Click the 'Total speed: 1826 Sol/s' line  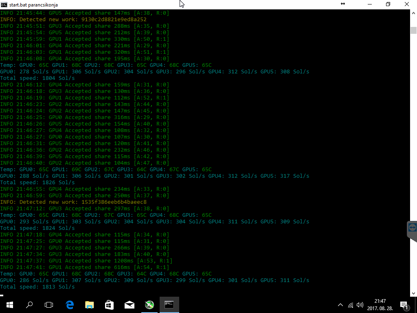click(x=37, y=183)
